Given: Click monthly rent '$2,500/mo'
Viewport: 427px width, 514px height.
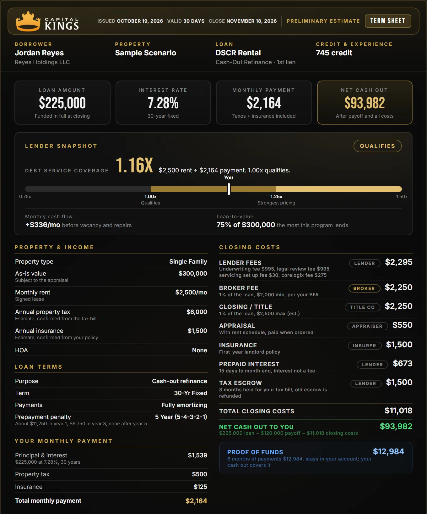Looking at the screenshot, I should (191, 293).
